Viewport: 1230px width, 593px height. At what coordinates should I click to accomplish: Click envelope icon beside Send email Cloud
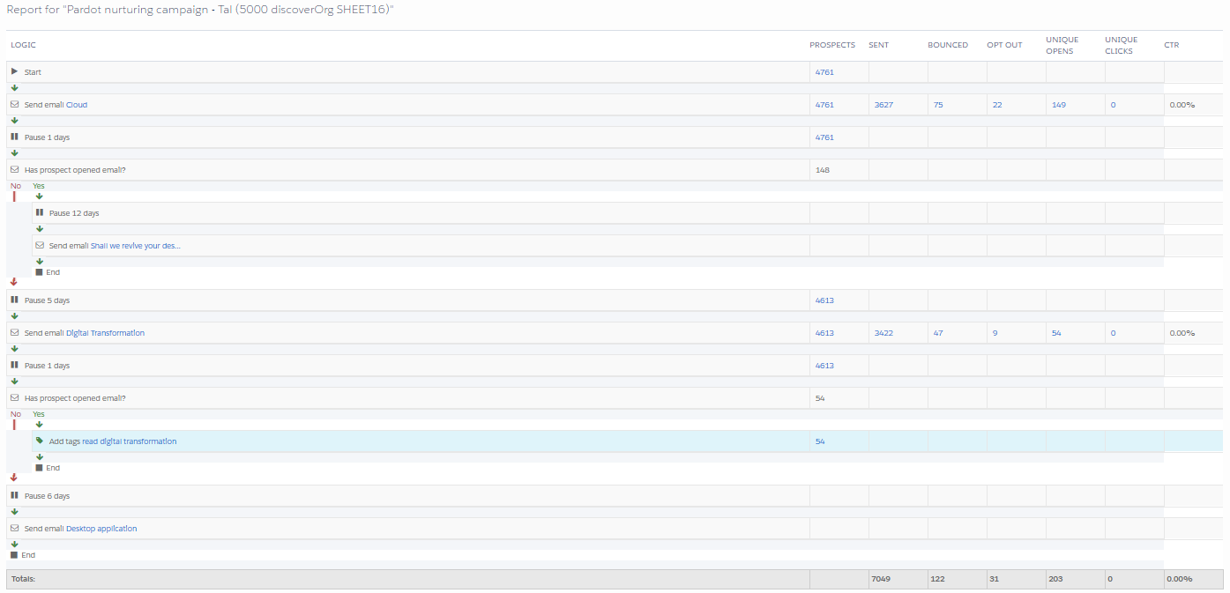[x=14, y=104]
